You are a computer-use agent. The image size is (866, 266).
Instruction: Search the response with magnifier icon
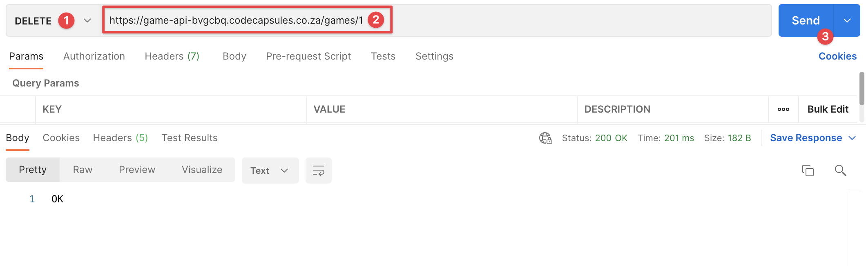840,171
